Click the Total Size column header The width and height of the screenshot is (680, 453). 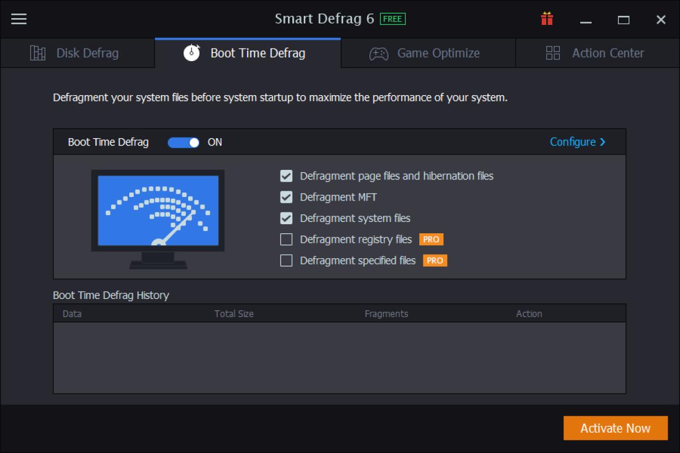tap(234, 313)
